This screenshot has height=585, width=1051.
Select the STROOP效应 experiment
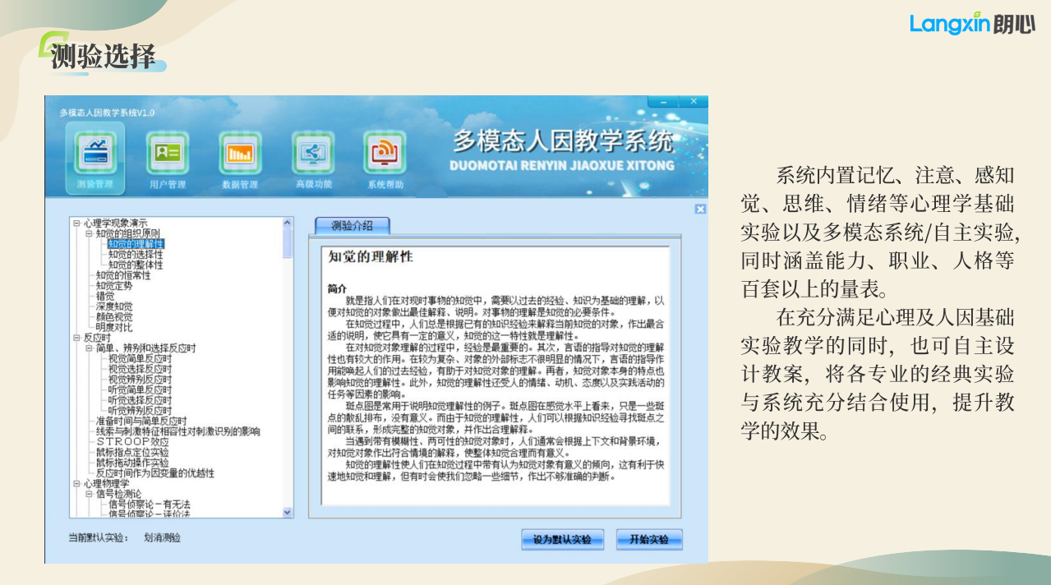pyautogui.click(x=131, y=442)
